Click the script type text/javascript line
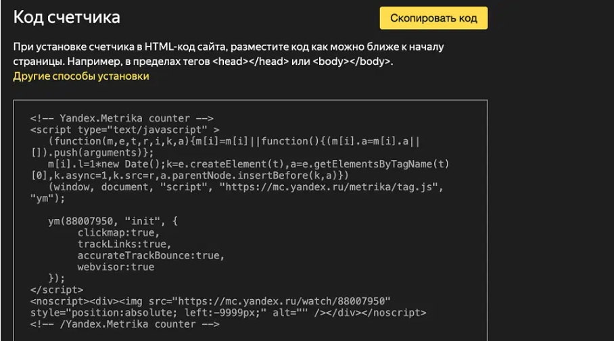Viewport: 614px width, 341px height. pos(125,130)
